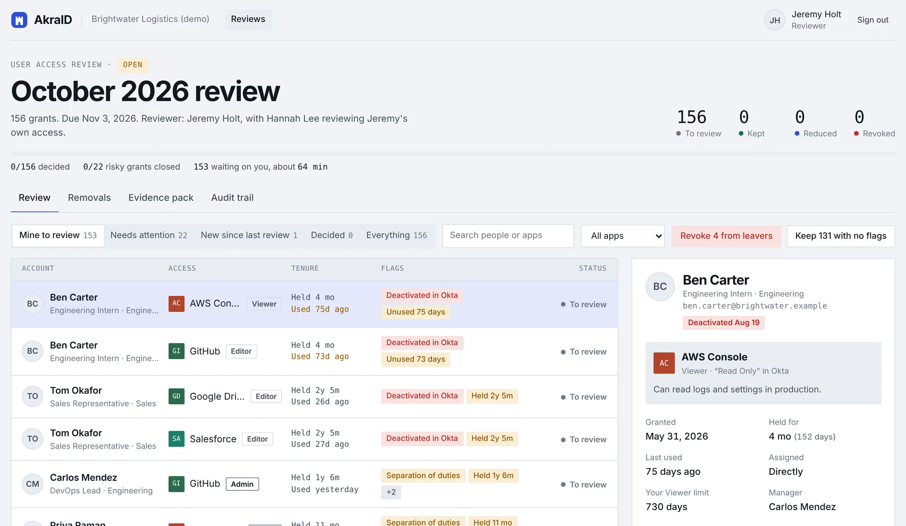Click To review status on Carlos Mendez row
The width and height of the screenshot is (906, 526).
(x=583, y=484)
